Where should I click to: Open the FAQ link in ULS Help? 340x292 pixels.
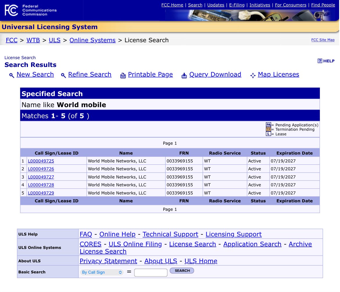(86, 234)
